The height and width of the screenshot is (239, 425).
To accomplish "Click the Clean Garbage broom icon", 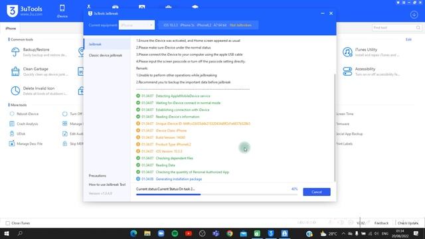I will [x=15, y=71].
